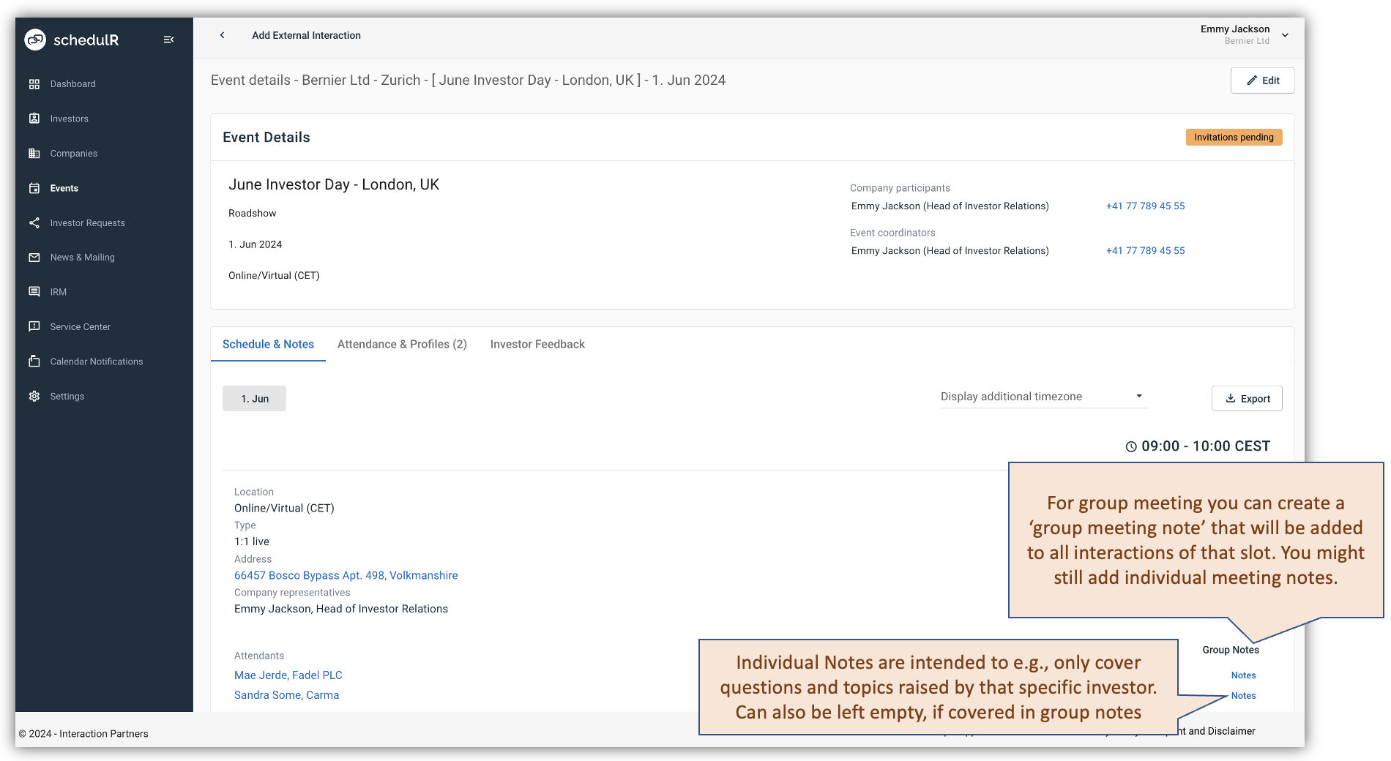Screen dimensions: 1391x761
Task: Open the Display additional timezone dropdown
Action: coord(1043,396)
